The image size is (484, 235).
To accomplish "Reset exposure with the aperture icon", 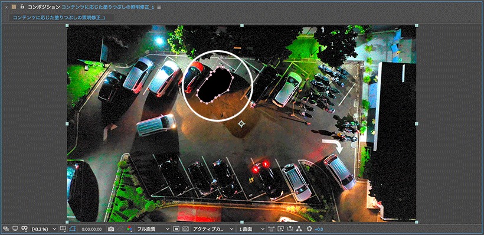I will (309, 229).
